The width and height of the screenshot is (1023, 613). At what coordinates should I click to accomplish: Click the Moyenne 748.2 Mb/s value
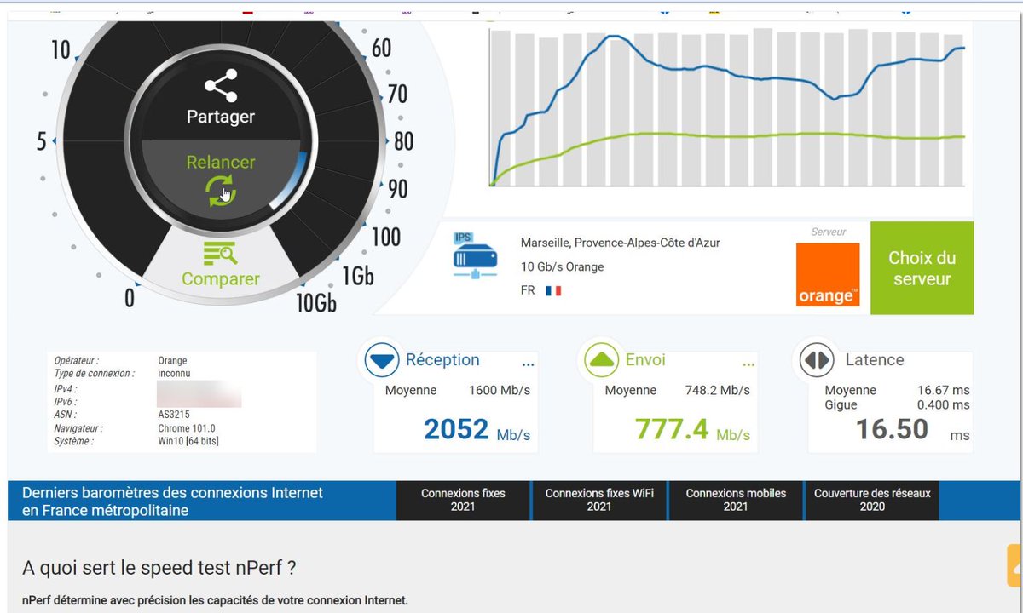(717, 390)
